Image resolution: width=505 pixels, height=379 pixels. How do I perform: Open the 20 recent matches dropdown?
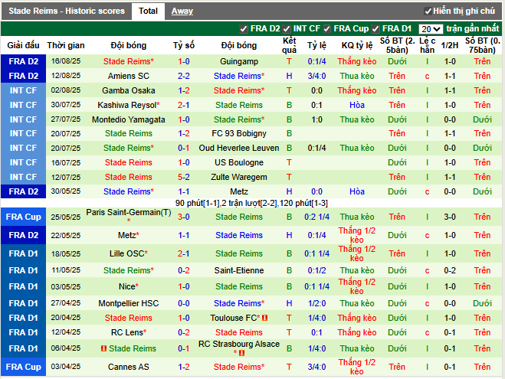click(x=431, y=29)
